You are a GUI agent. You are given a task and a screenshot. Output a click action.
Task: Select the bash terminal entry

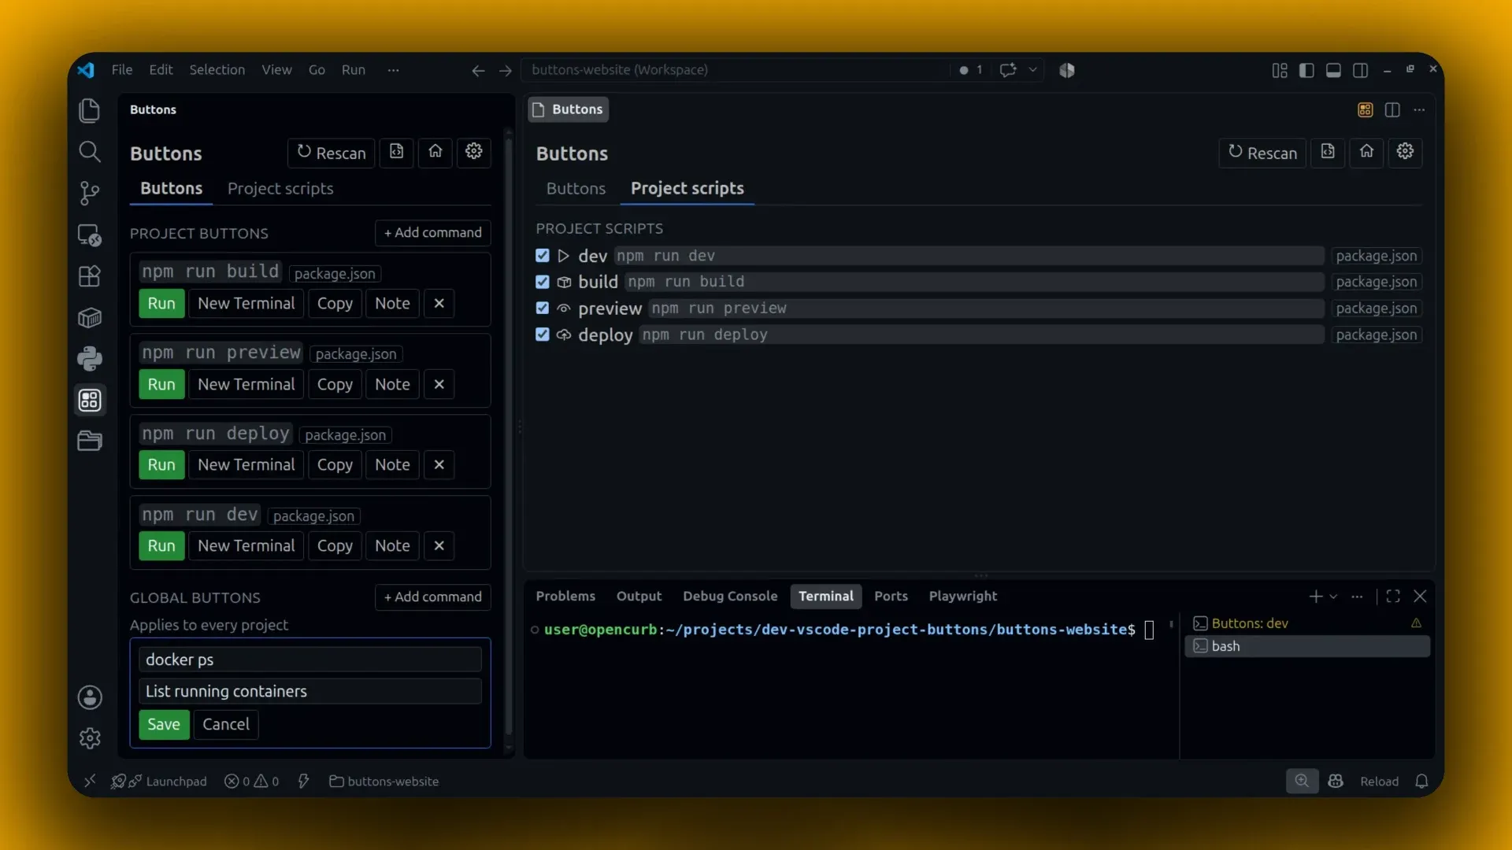pyautogui.click(x=1307, y=646)
